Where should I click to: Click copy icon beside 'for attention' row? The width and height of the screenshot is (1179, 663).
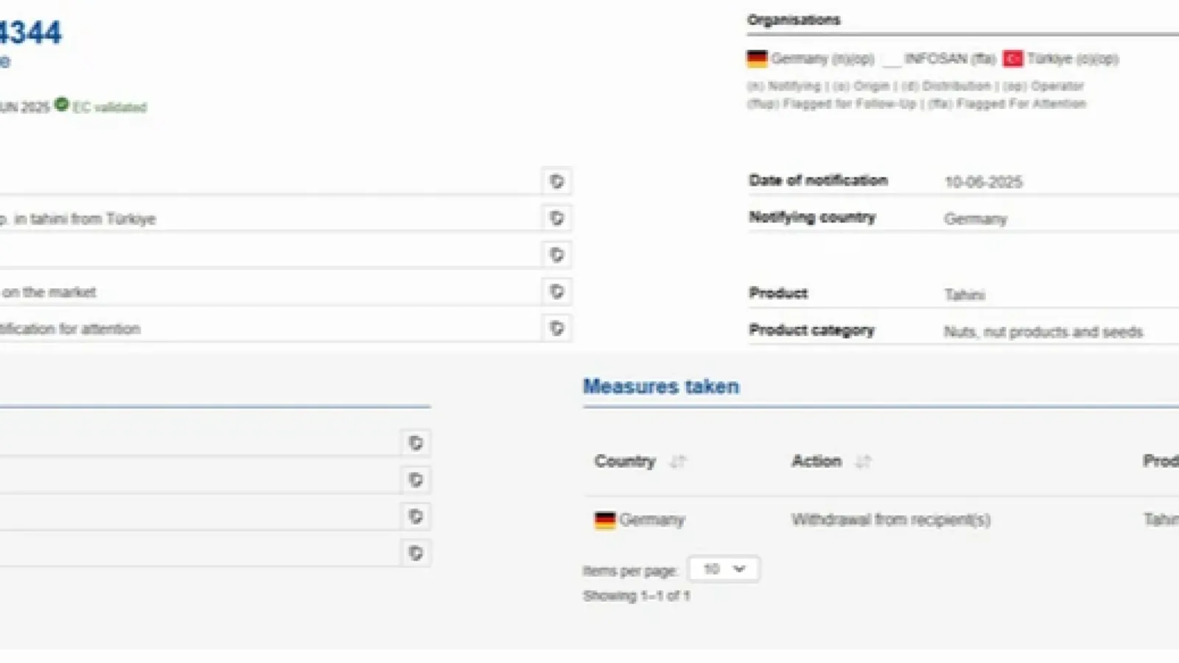(x=557, y=329)
